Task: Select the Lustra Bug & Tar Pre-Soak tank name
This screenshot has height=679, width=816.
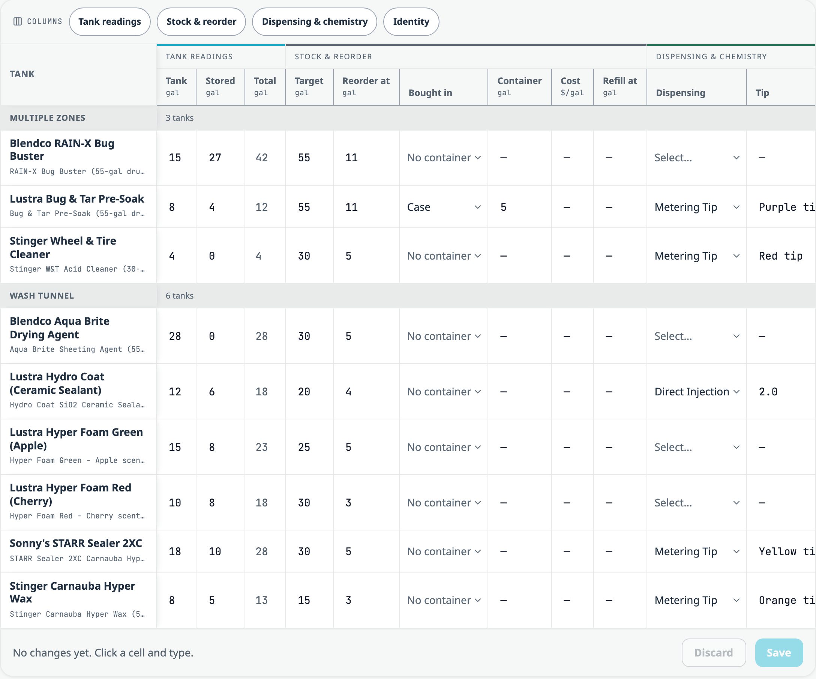Action: tap(77, 198)
